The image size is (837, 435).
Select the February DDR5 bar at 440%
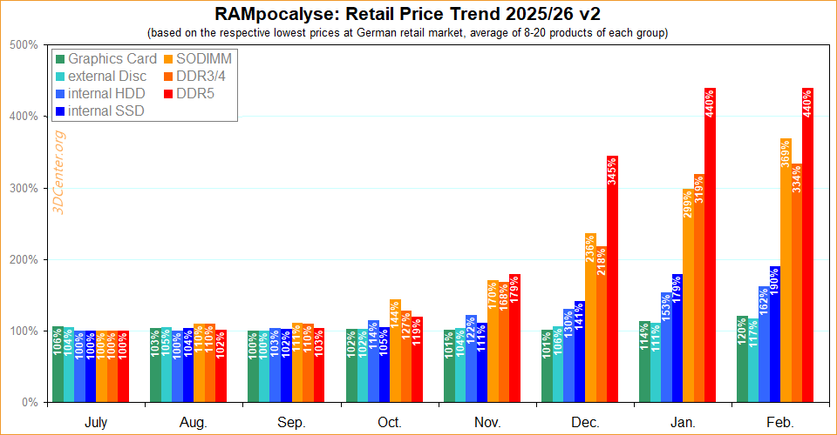[807, 252]
